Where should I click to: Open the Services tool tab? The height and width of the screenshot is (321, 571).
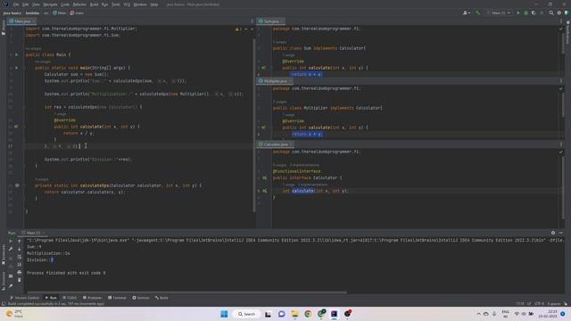click(141, 298)
